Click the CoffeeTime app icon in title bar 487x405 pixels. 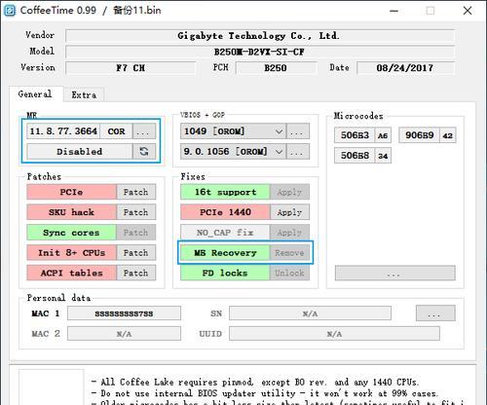[x=10, y=11]
